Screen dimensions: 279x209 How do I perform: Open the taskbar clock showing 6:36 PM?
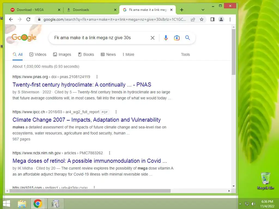[x=267, y=204]
